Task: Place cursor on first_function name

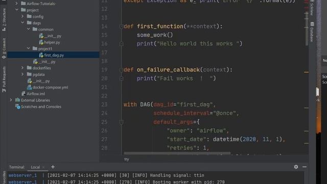Action: (x=160, y=26)
